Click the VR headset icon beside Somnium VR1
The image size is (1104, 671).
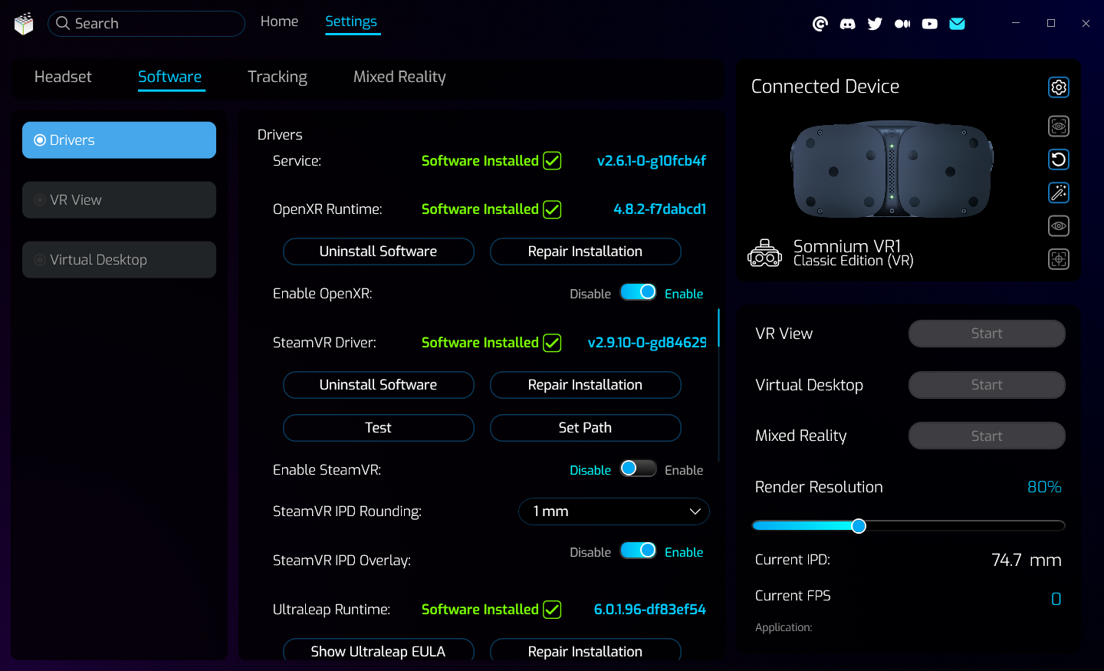pos(765,253)
